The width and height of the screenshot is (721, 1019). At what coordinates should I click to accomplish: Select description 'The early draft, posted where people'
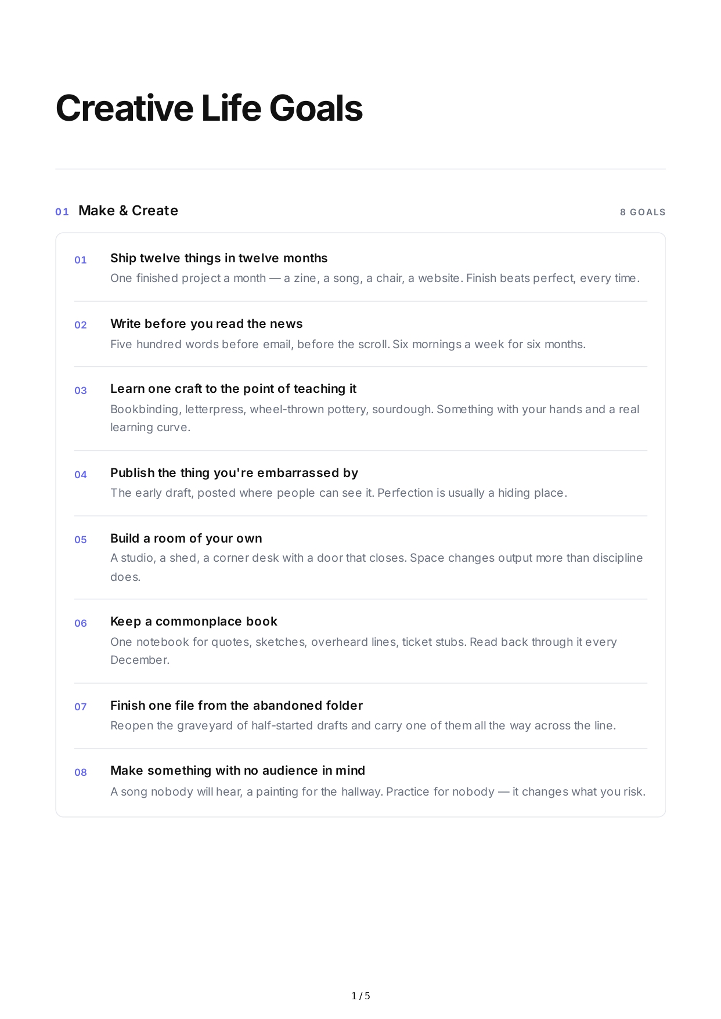point(338,493)
